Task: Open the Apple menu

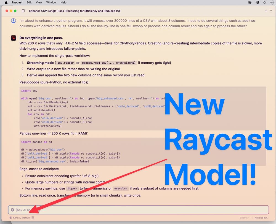Action: click(x=6, y=2)
